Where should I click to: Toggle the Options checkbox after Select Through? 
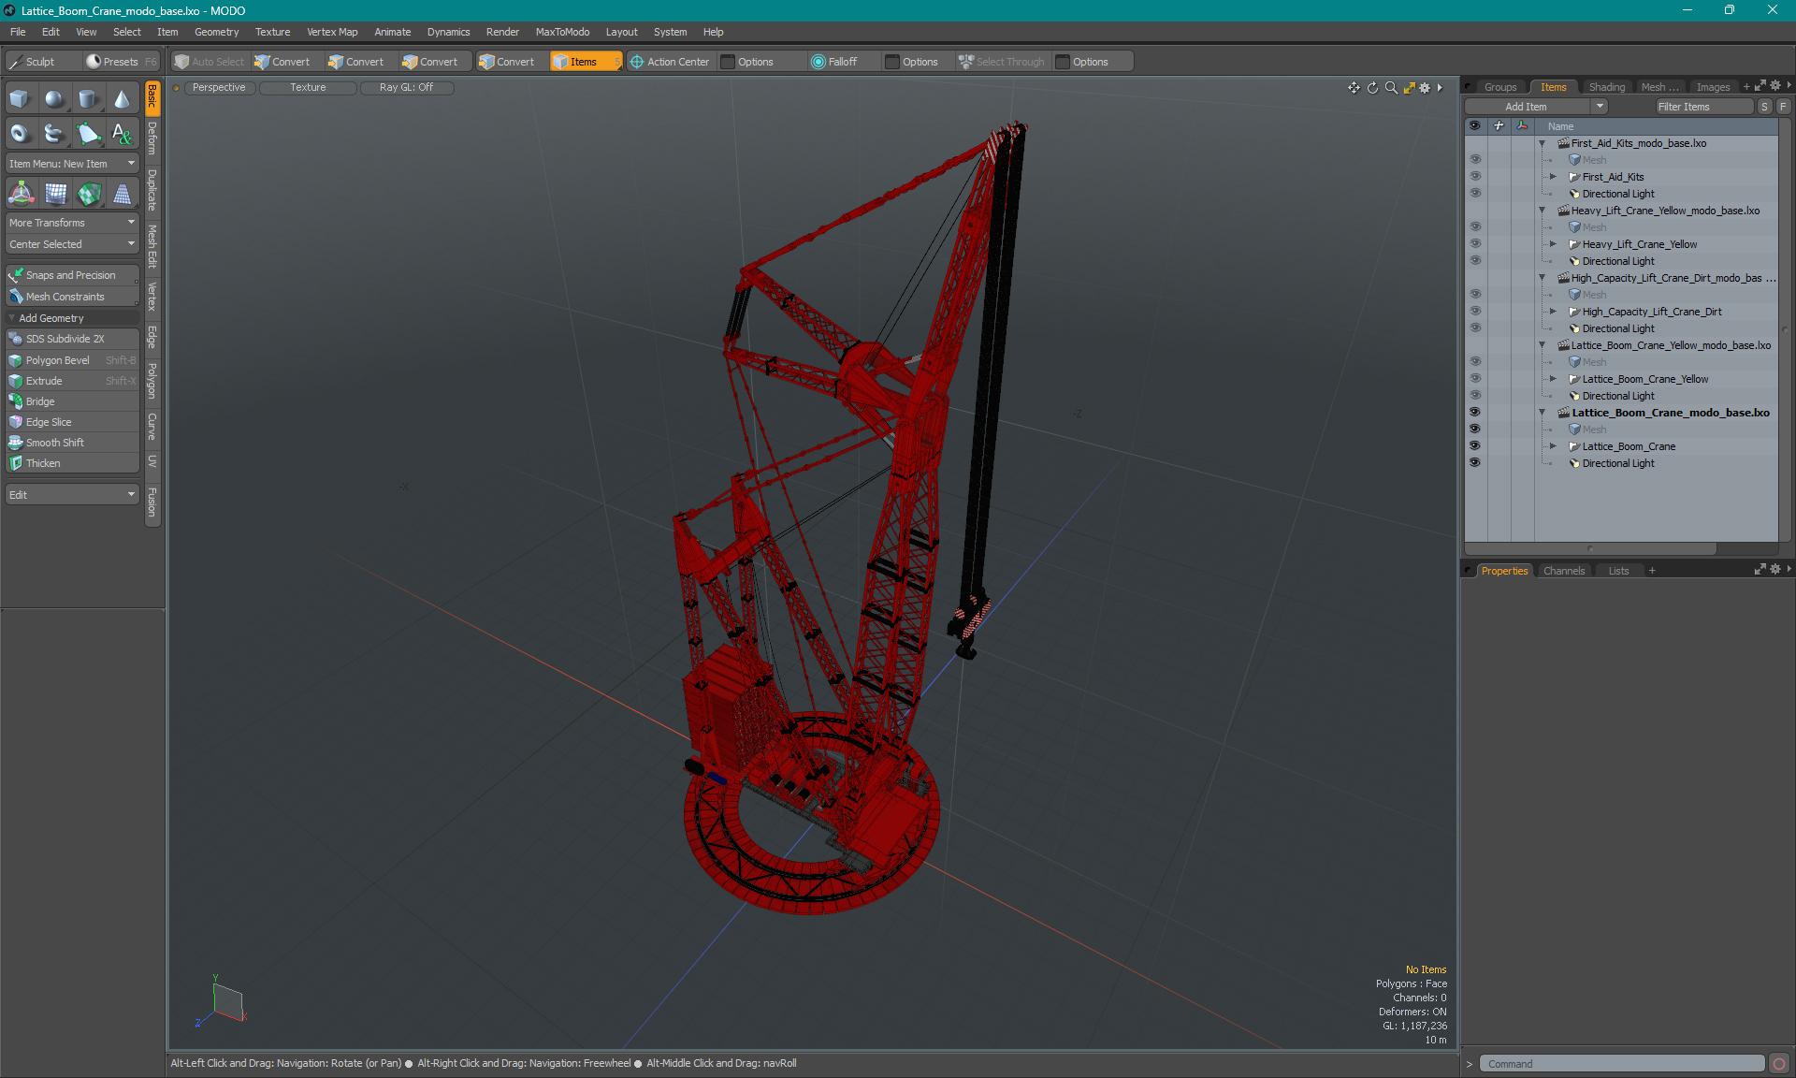[1063, 62]
